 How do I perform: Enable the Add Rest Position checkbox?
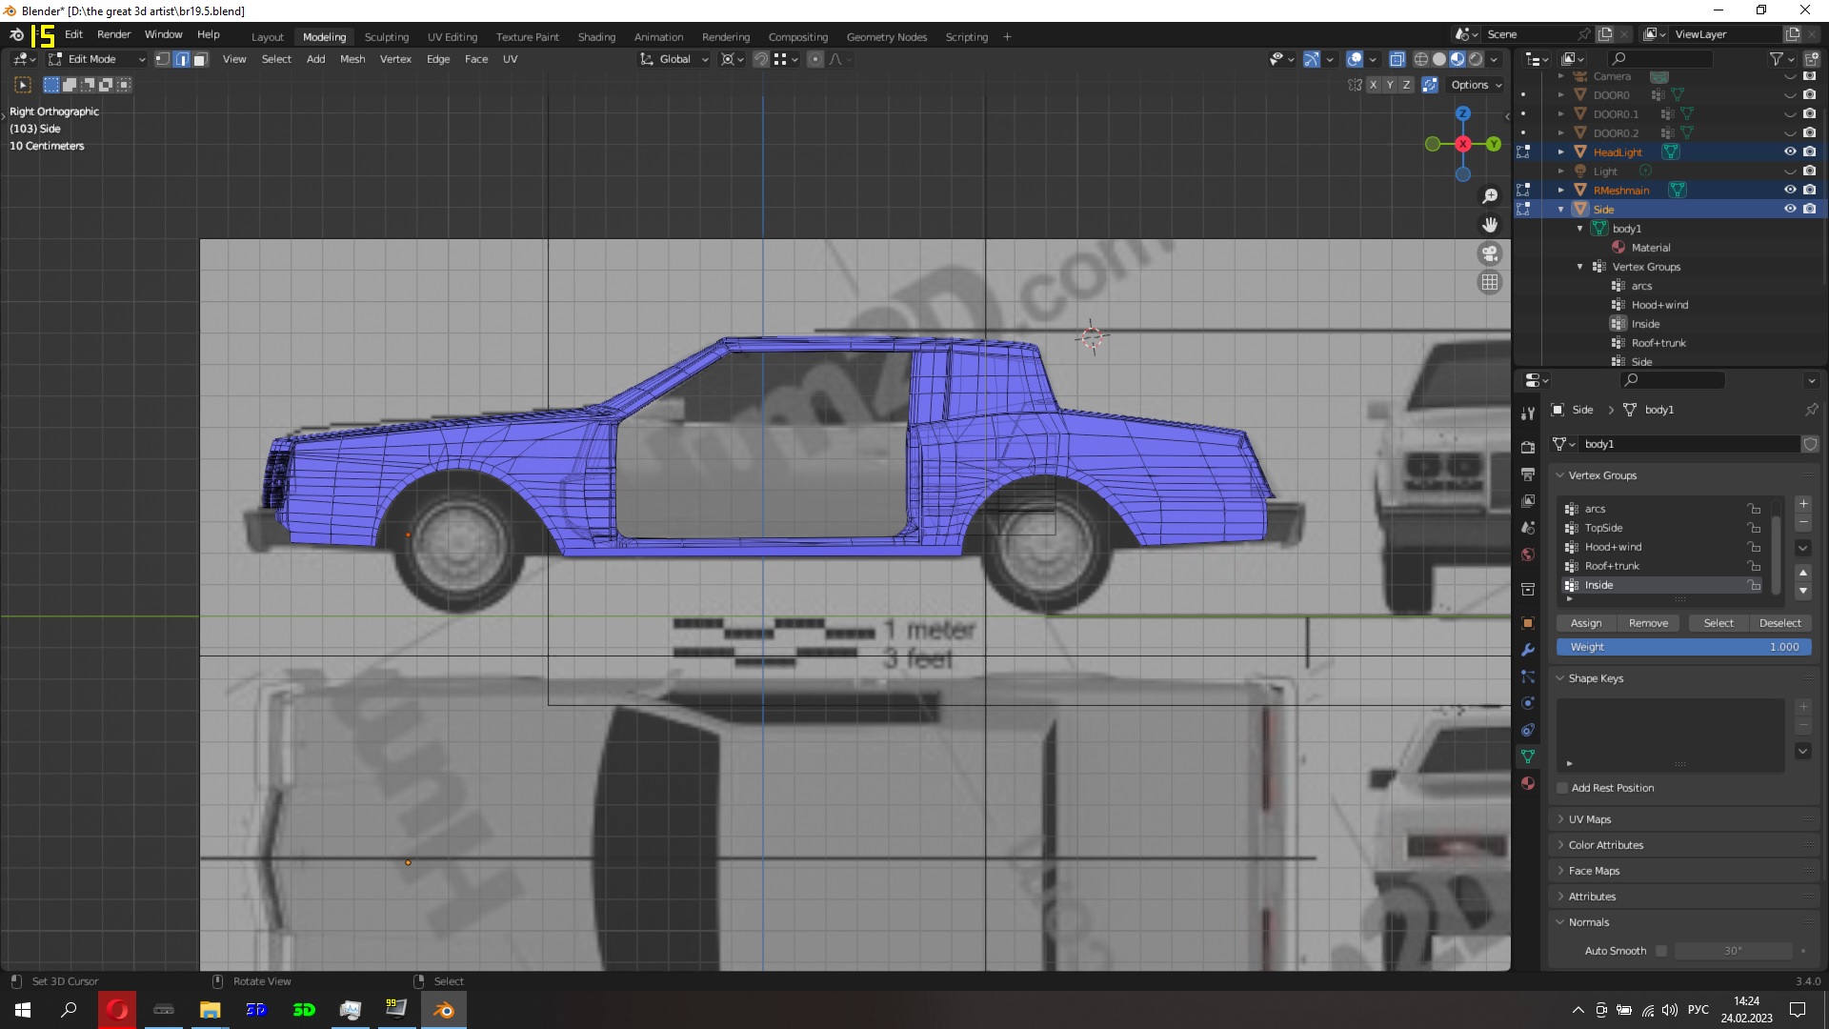click(x=1562, y=788)
